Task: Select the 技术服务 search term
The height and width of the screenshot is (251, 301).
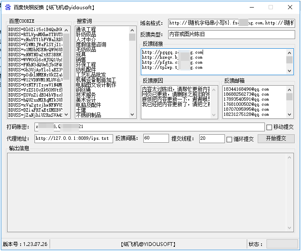Action: [86, 95]
